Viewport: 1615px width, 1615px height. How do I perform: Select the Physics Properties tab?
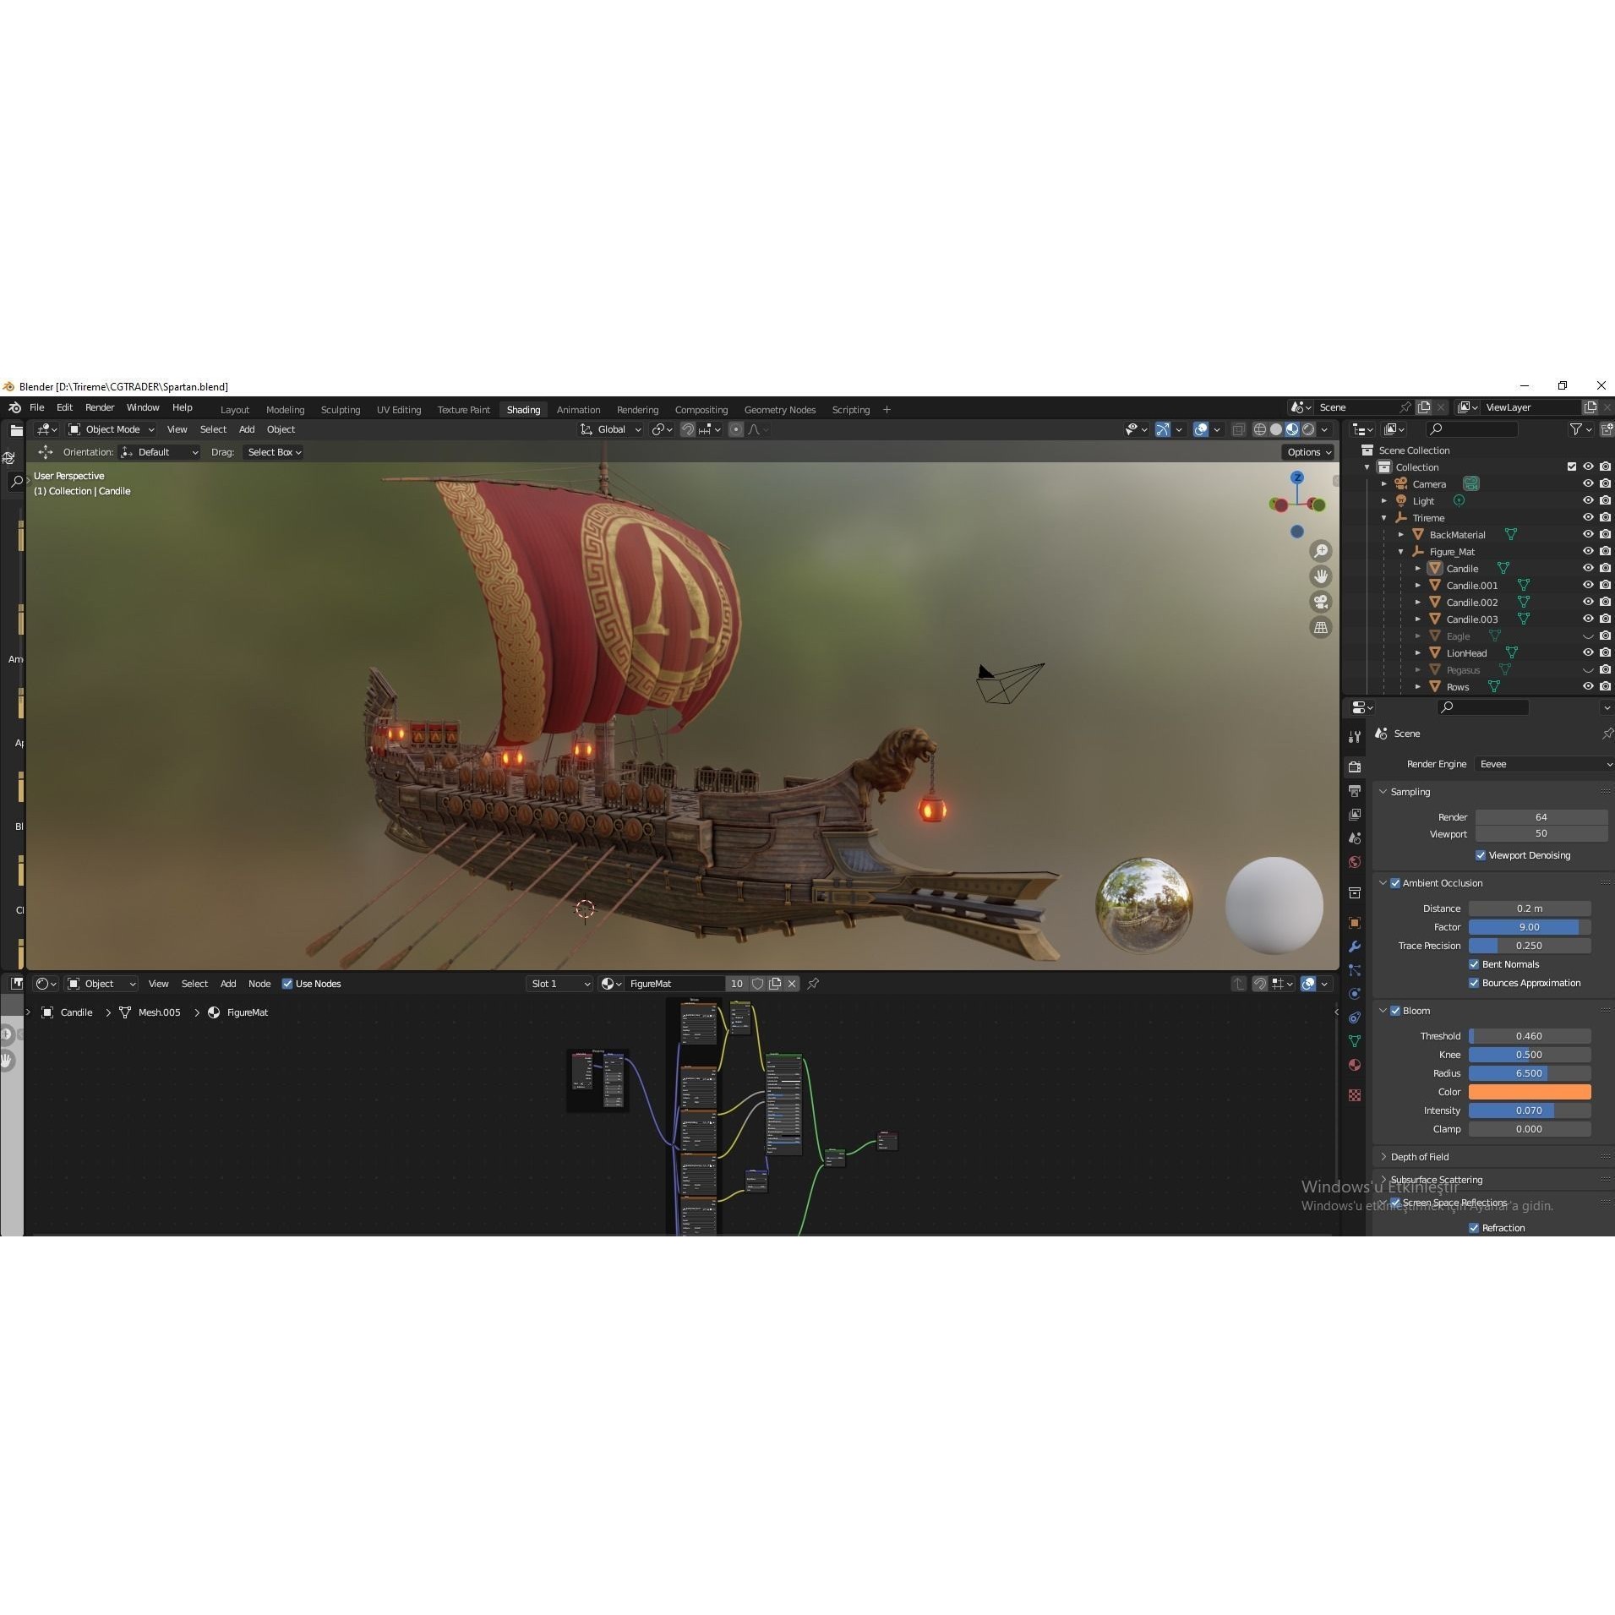tap(1356, 993)
